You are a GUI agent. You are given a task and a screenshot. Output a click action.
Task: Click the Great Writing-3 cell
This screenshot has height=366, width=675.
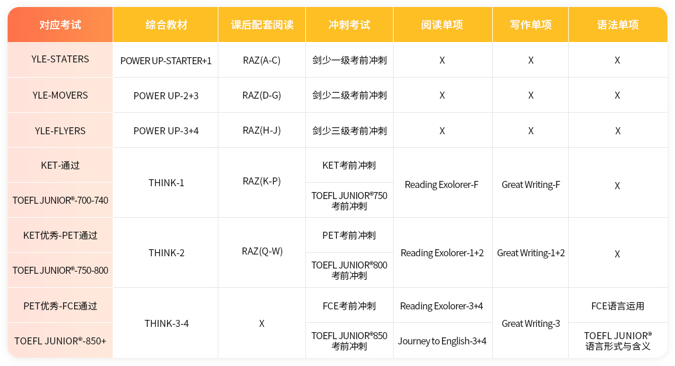coord(530,323)
